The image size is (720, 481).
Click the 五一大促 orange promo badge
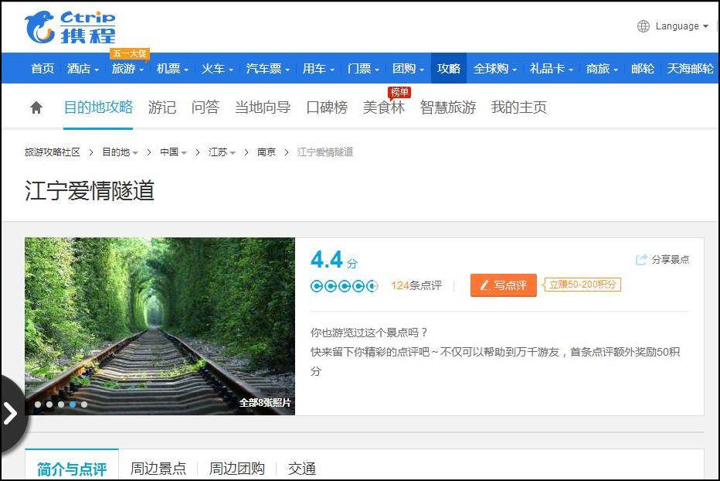tap(130, 54)
